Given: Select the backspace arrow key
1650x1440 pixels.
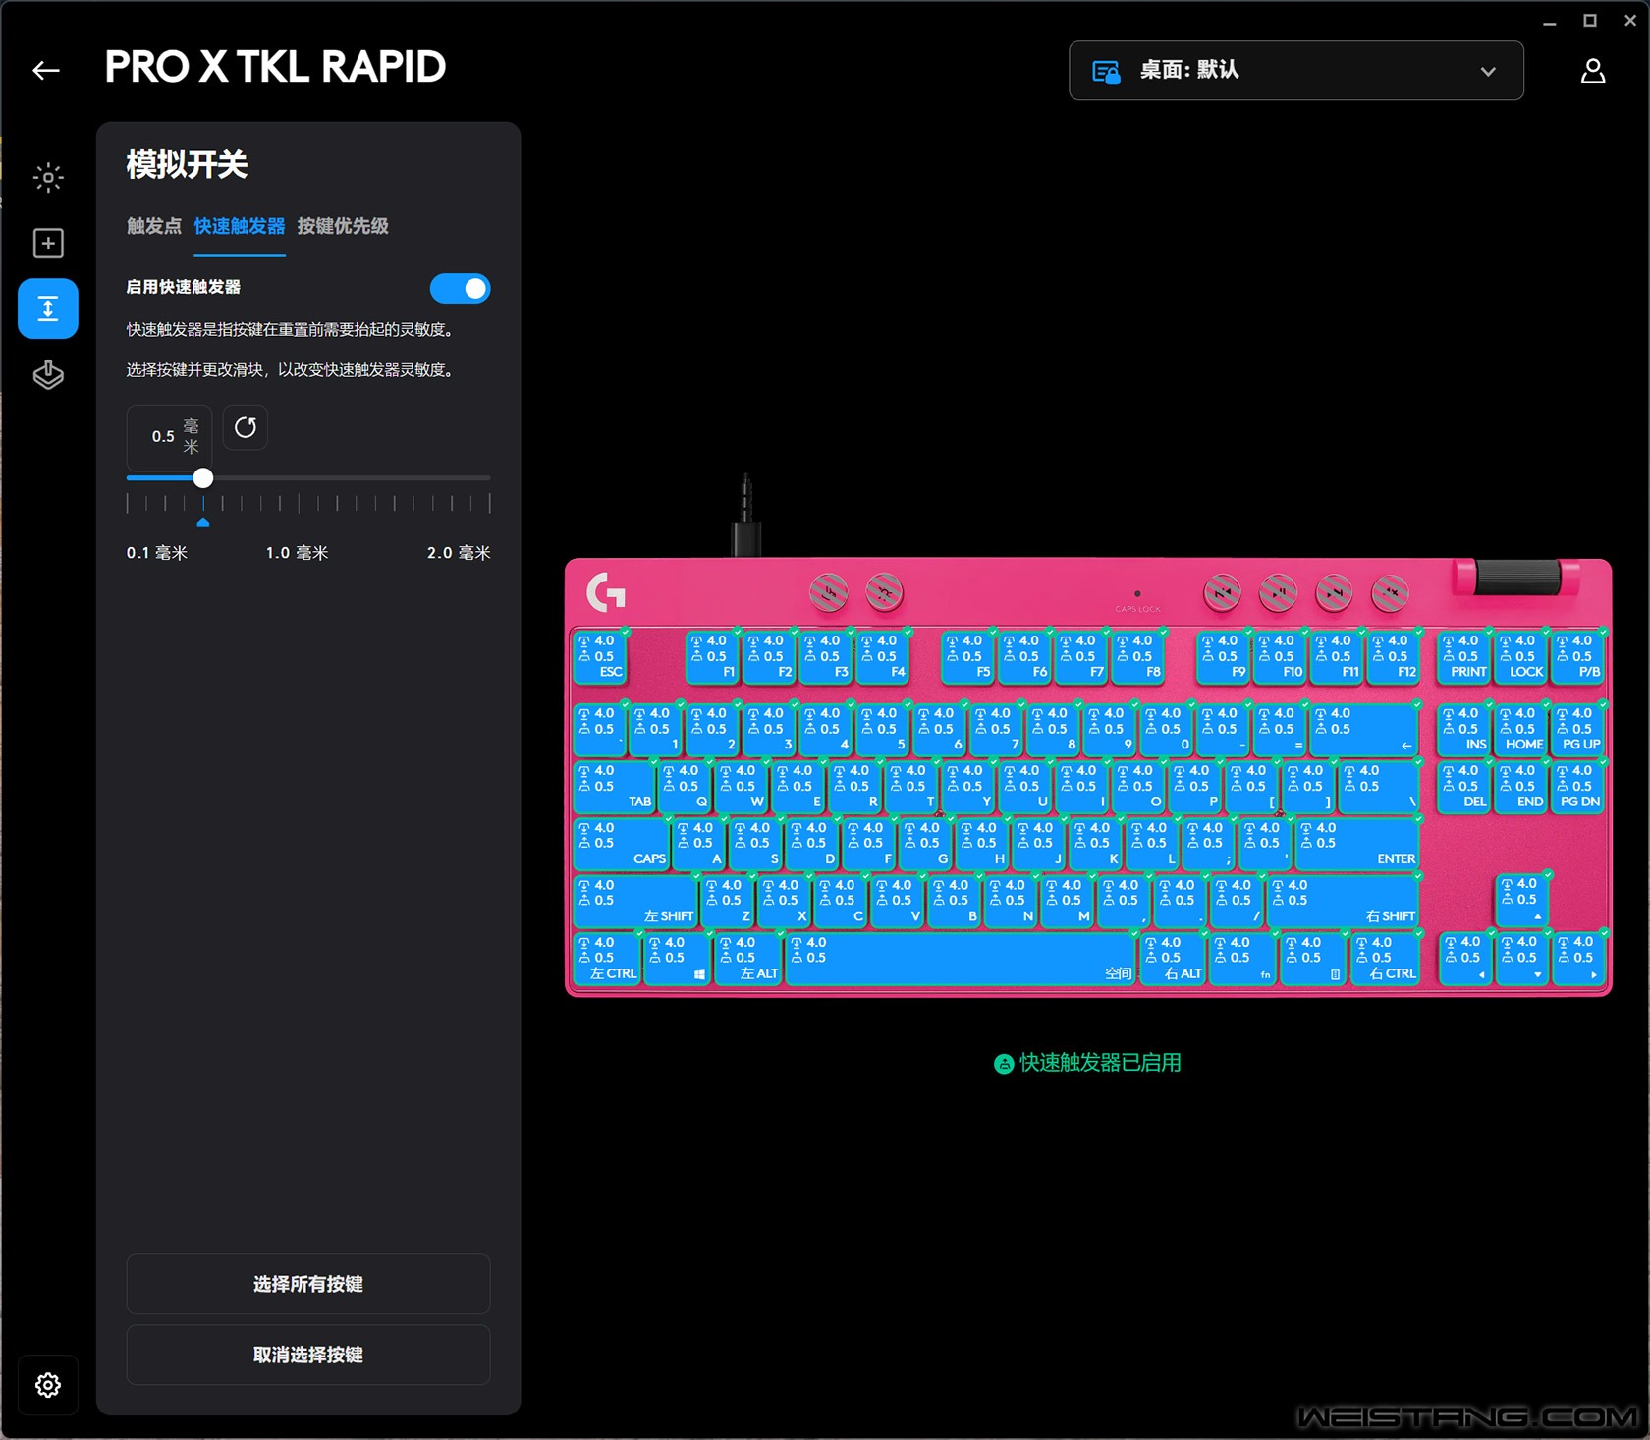Looking at the screenshot, I should click(x=1364, y=730).
